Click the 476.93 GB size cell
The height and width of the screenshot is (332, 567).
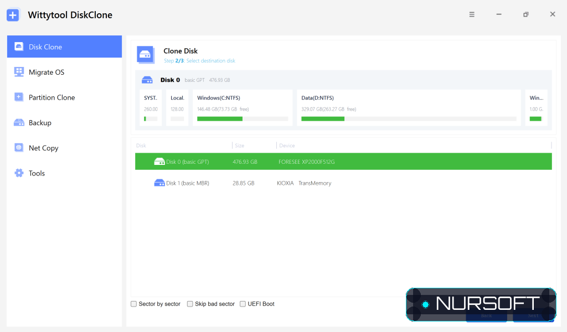245,162
